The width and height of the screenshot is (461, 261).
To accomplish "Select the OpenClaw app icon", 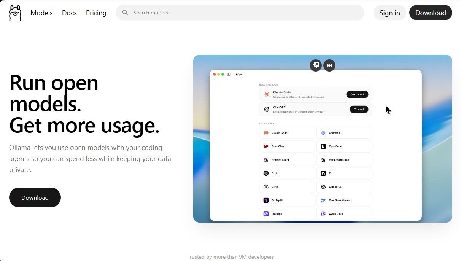I will 266,146.
